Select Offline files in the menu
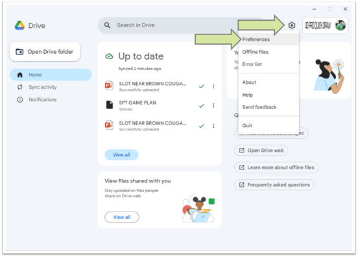The image size is (358, 257). coord(268,52)
